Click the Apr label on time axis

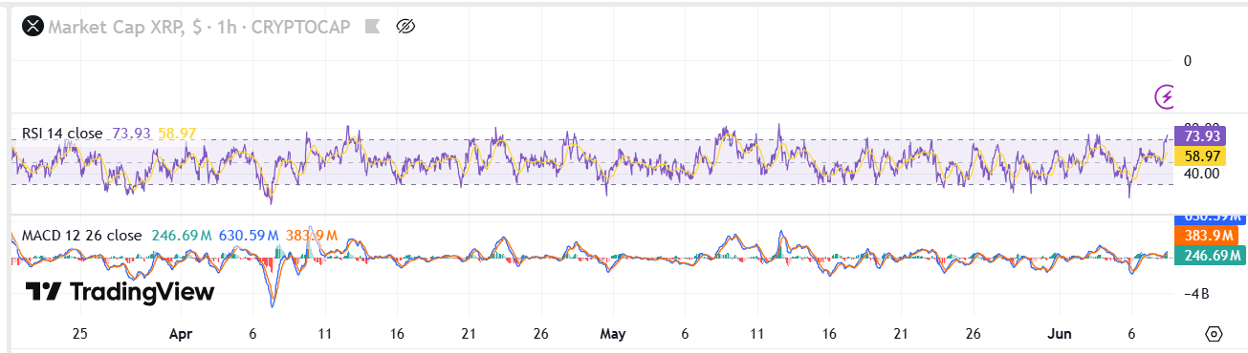click(181, 335)
